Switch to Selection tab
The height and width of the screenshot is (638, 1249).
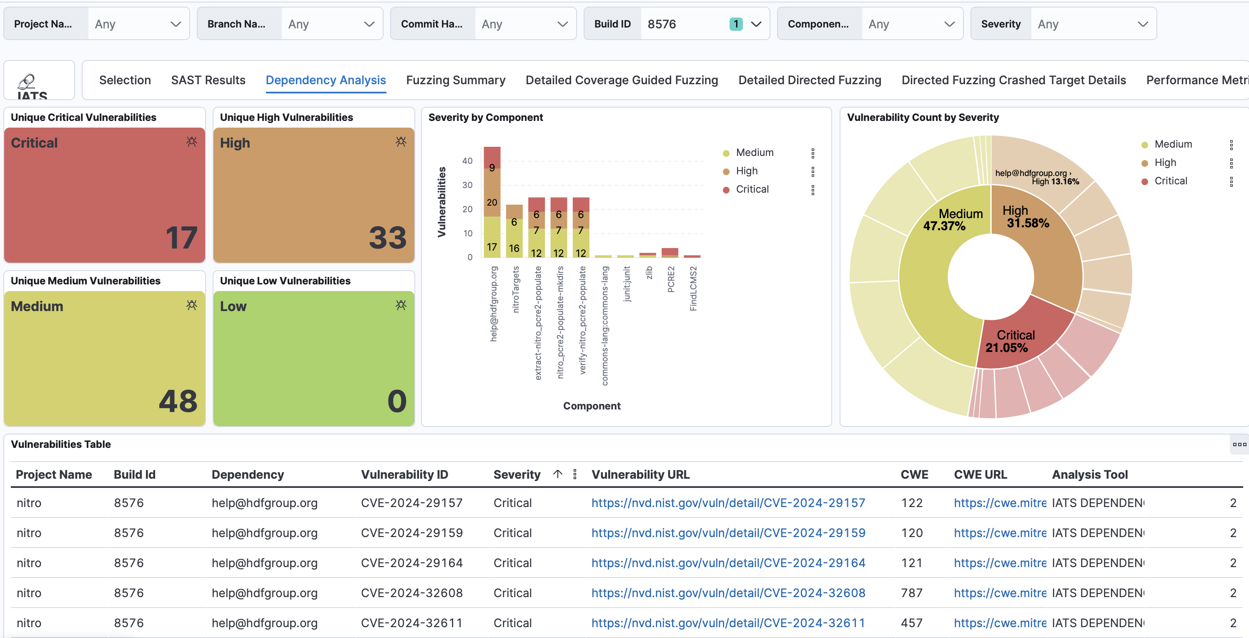[125, 80]
